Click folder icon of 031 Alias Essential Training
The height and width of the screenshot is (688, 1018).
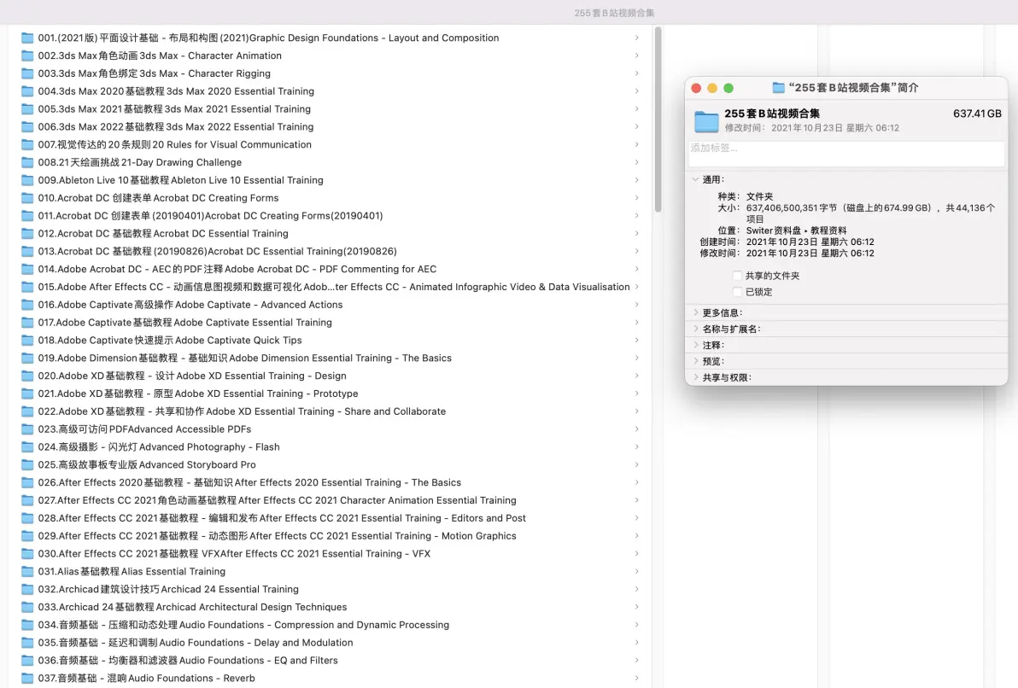pyautogui.click(x=27, y=571)
